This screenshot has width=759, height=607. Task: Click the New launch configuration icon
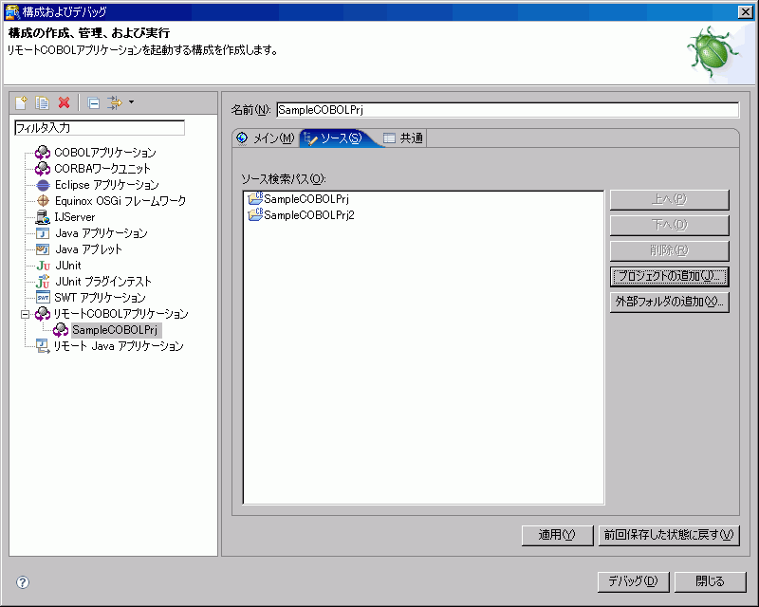coord(21,102)
